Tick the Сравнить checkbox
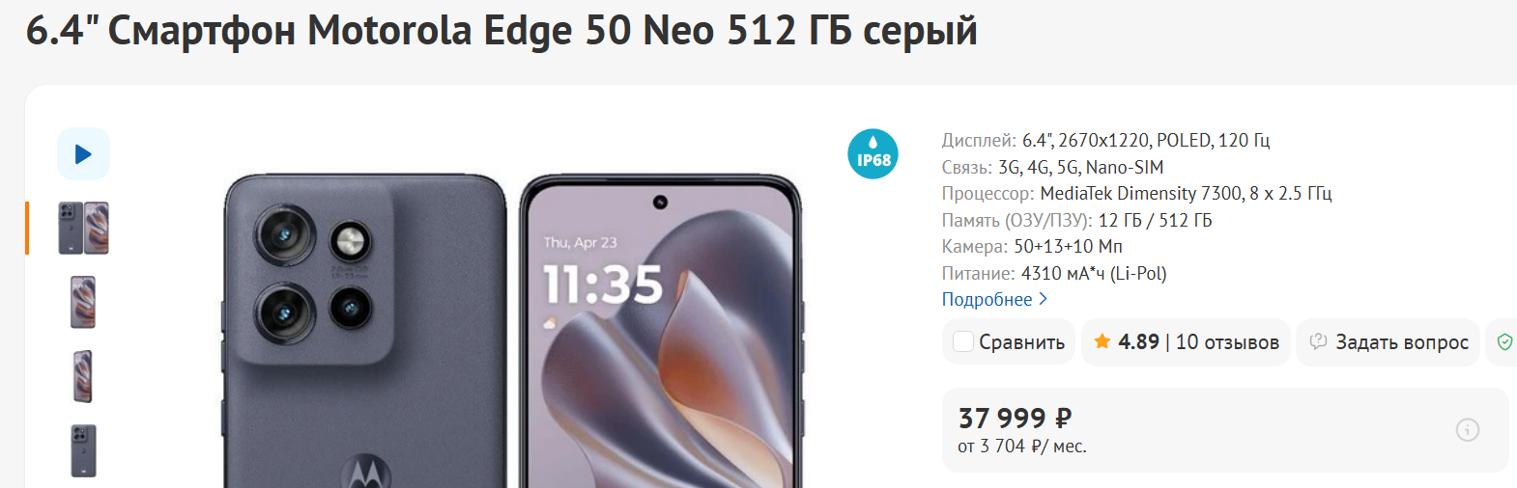 click(963, 341)
